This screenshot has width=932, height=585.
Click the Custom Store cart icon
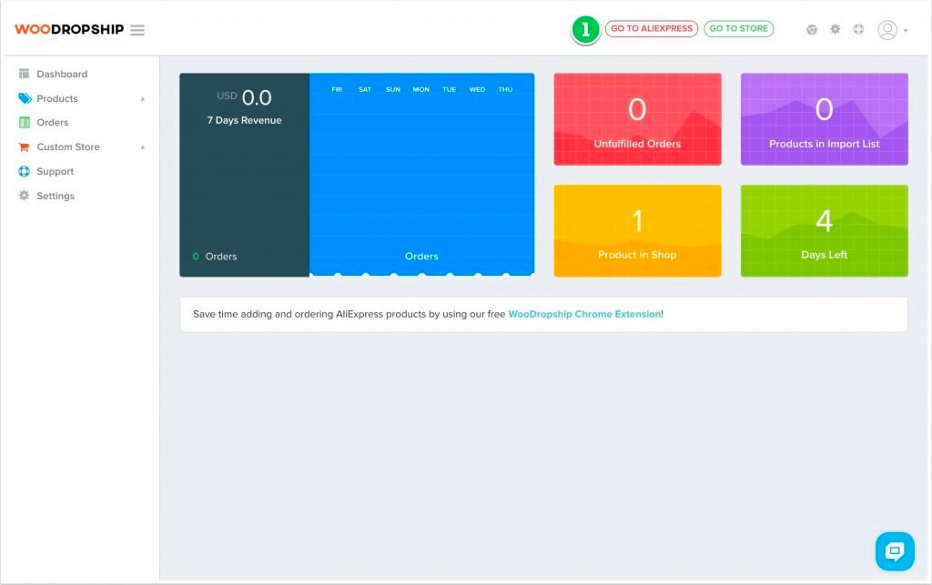point(25,146)
